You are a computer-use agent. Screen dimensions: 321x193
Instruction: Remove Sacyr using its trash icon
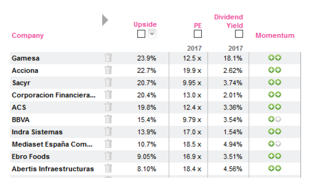[108, 82]
